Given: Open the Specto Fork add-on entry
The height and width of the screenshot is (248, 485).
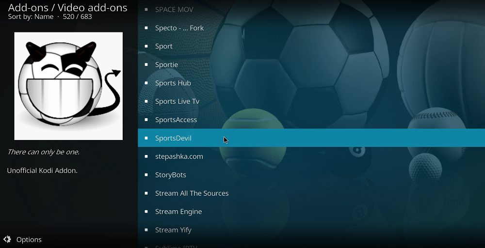Looking at the screenshot, I should point(311,28).
